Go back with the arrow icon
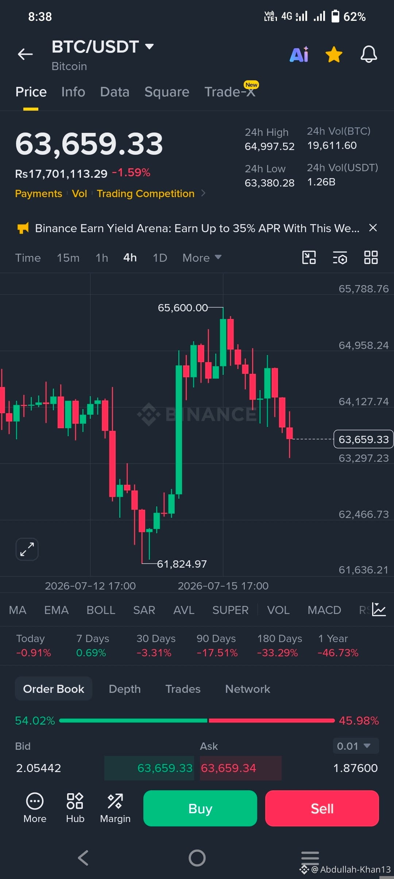Viewport: 394px width, 879px height. click(x=25, y=54)
